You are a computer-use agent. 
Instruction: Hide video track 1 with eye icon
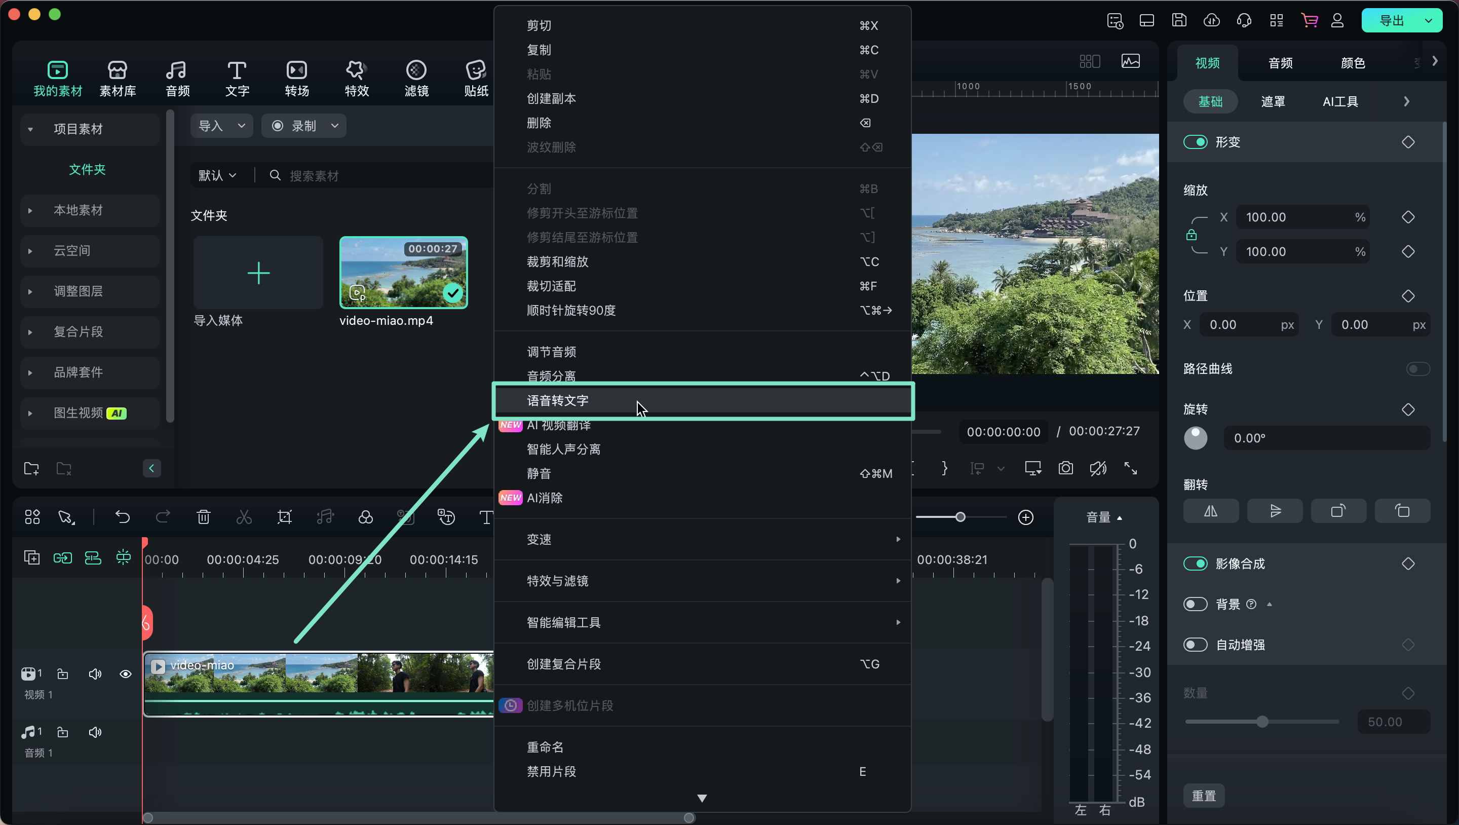[x=126, y=673]
